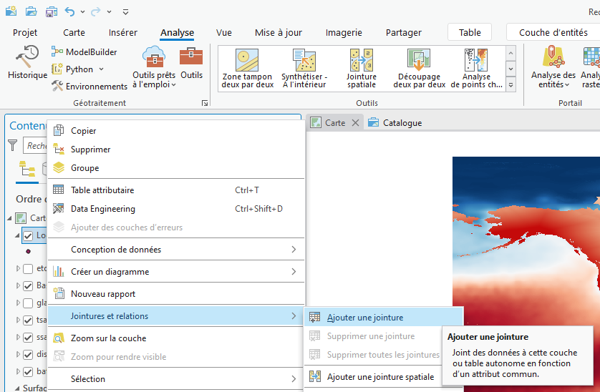Open the Analyse des entités gallery
This screenshot has width=600, height=392.
click(553, 69)
